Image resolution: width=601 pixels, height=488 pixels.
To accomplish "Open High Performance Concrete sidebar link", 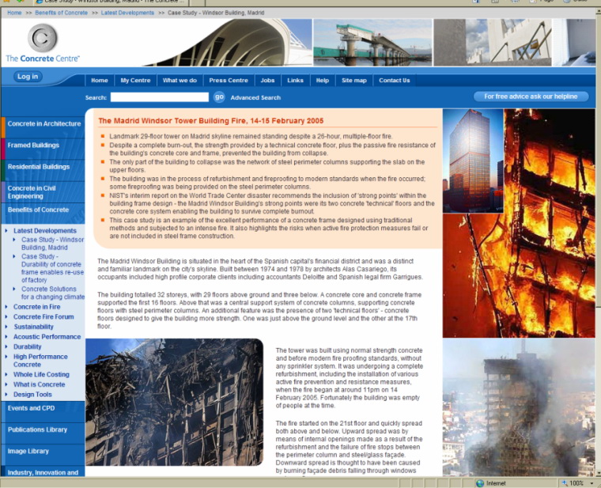I will 40,361.
